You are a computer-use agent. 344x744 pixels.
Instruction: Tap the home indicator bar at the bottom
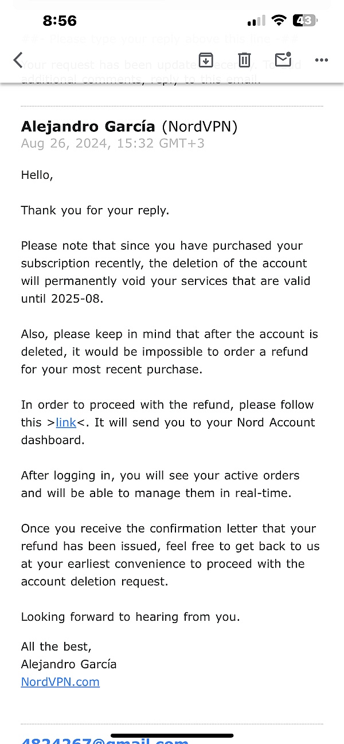(172, 735)
